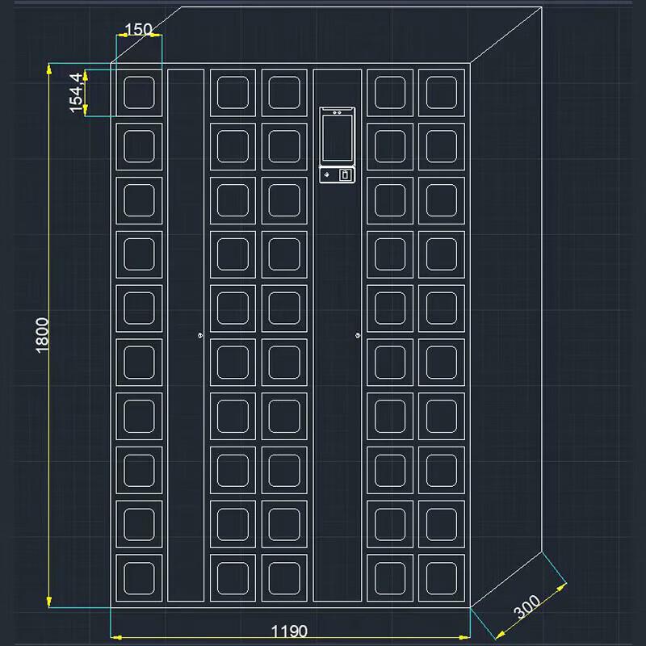Click the touchscreen display in control column
Screen dimensions: 646x646
[338, 138]
